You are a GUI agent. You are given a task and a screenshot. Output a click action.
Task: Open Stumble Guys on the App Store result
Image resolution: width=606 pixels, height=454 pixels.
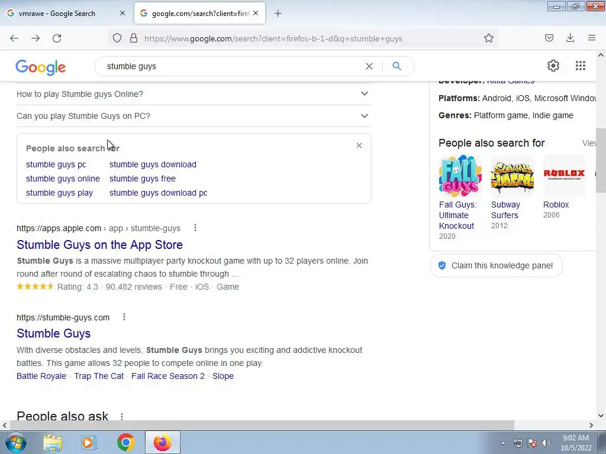[99, 245]
